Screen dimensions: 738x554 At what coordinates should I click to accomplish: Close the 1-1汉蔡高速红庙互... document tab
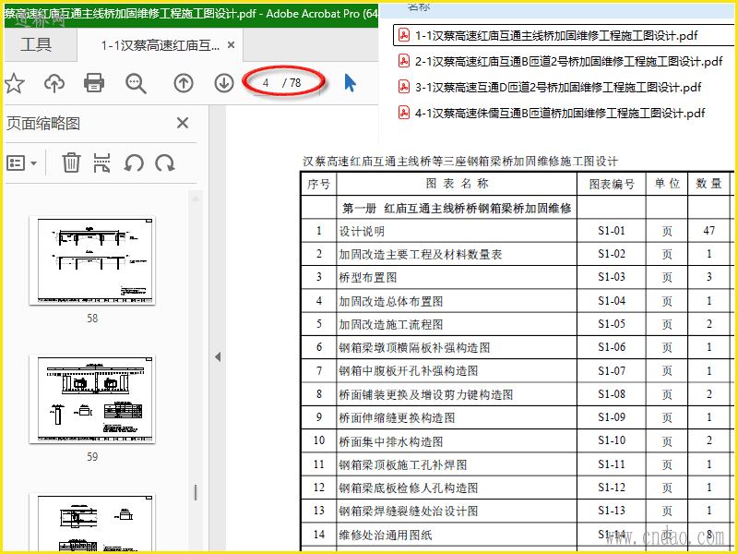tap(232, 44)
